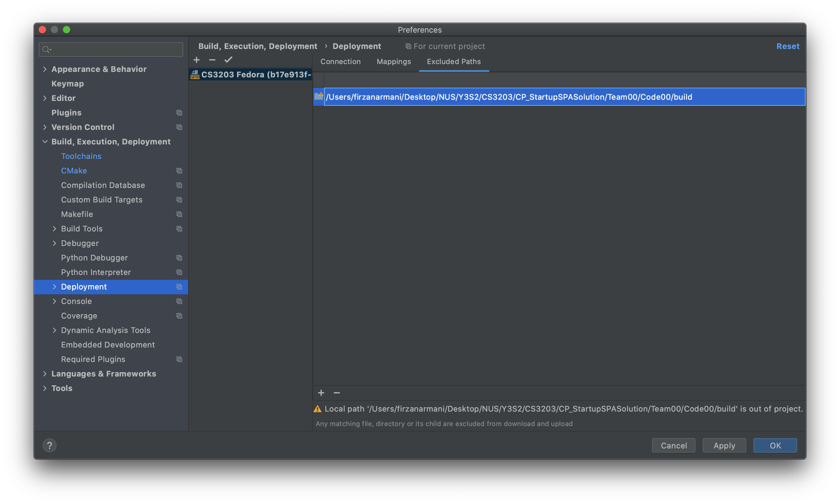Click the folder icon next to build path
840x504 pixels.
(x=319, y=96)
